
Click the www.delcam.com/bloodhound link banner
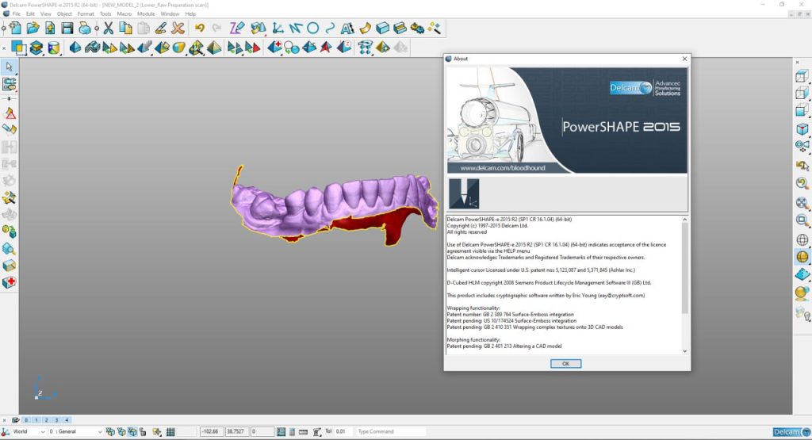[x=503, y=168]
